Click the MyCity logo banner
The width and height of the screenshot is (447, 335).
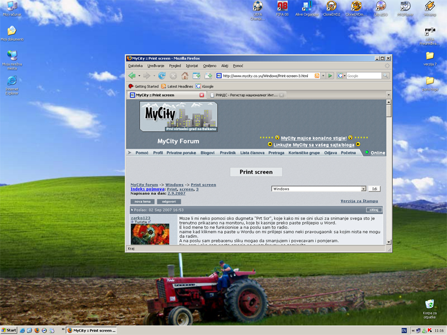[178, 117]
